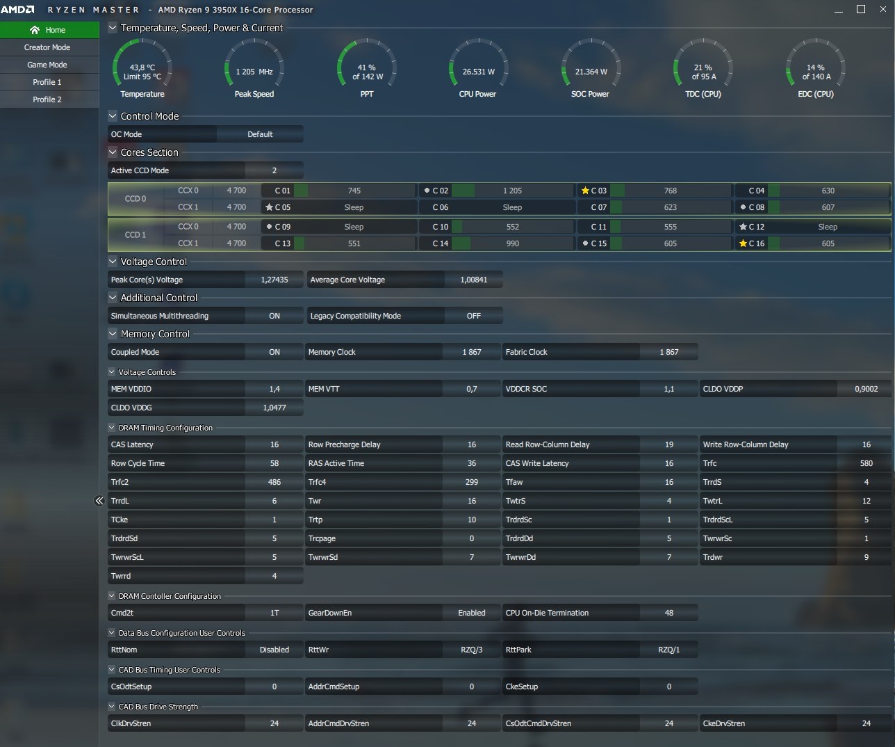Collapse the Cores Section chevron

113,152
